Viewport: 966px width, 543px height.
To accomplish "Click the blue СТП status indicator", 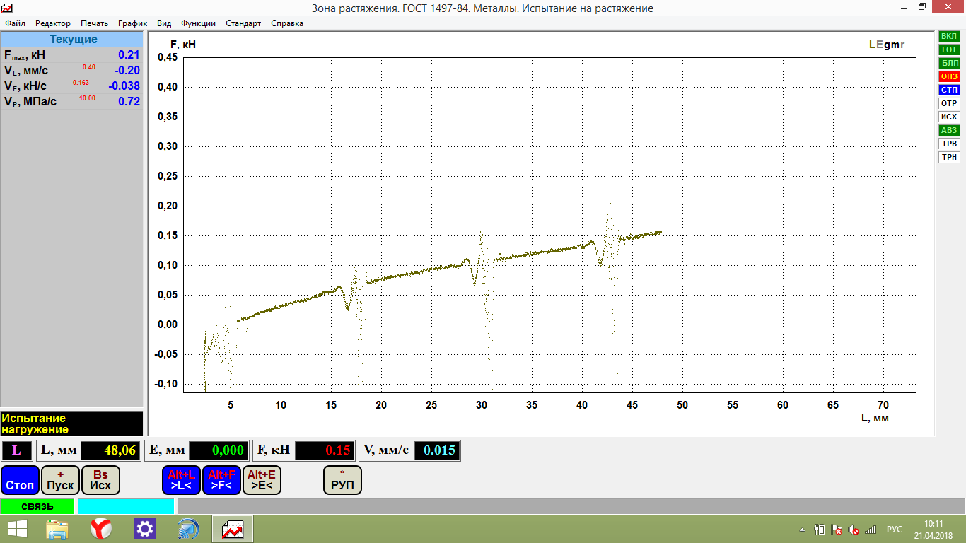I will [x=949, y=90].
